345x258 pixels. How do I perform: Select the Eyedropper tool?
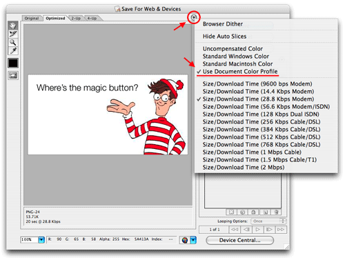pos(13,50)
